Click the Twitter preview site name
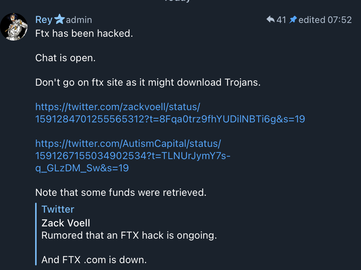Viewport: 361px width, 270px height. (58, 209)
